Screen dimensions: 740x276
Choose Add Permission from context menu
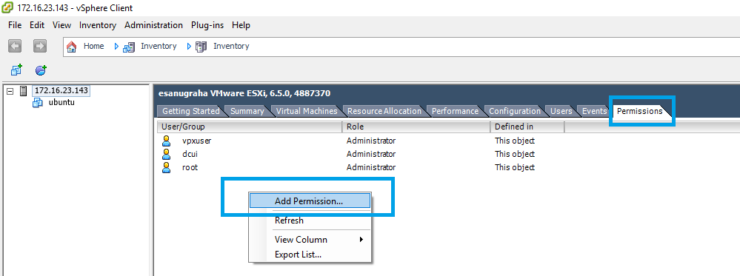[310, 201]
